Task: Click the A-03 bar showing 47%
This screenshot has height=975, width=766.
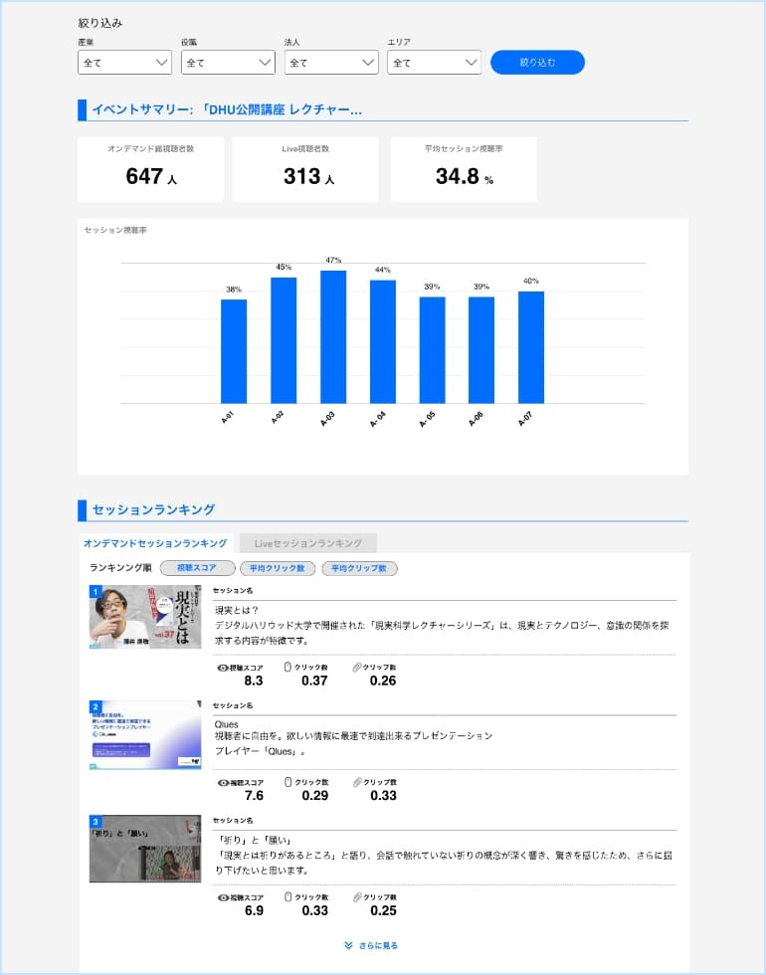Action: coord(332,336)
